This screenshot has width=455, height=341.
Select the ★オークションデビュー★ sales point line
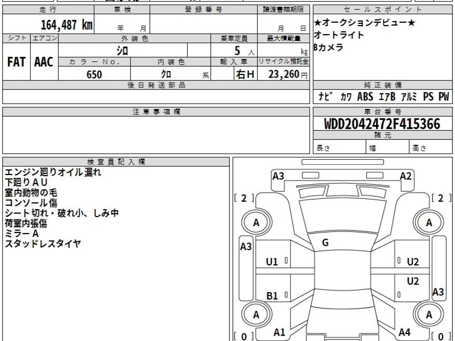coord(364,23)
